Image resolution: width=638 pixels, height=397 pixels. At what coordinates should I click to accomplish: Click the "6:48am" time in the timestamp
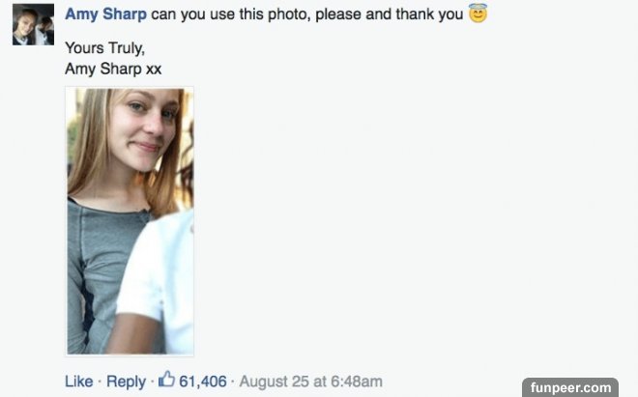click(359, 382)
